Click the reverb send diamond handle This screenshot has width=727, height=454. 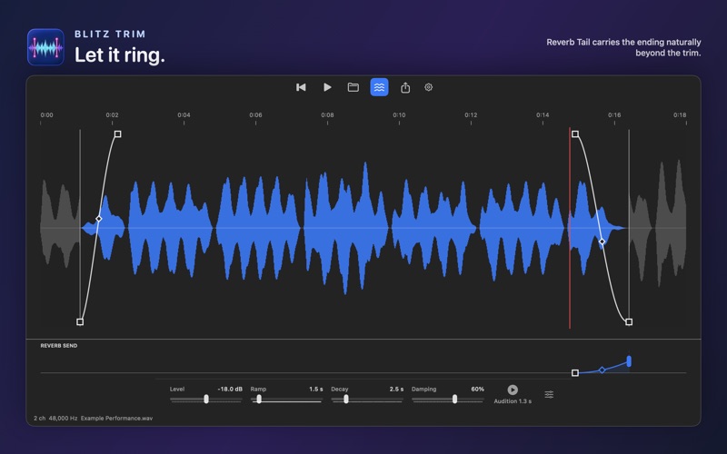point(602,370)
